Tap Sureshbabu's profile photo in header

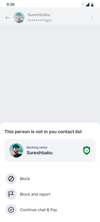(19, 17)
